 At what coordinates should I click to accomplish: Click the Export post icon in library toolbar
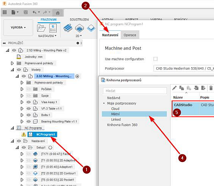203,88
